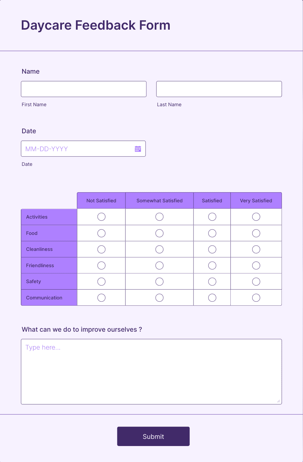The image size is (303, 462).
Task: Select Somewhat Satisfied for Safety
Action: point(159,282)
